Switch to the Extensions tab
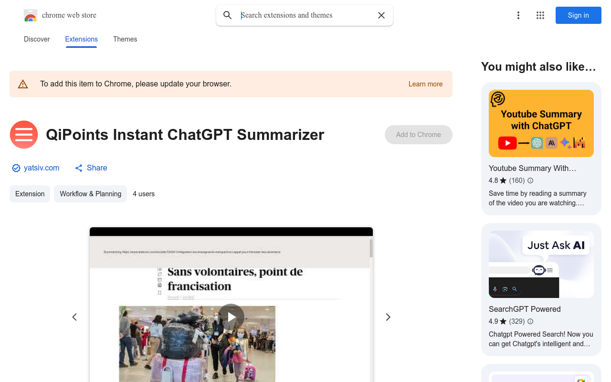Image resolution: width=611 pixels, height=382 pixels. coord(82,39)
